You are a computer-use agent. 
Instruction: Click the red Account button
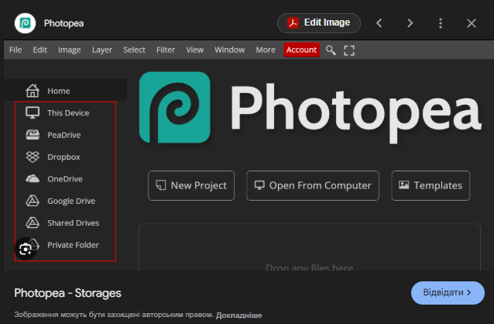301,50
